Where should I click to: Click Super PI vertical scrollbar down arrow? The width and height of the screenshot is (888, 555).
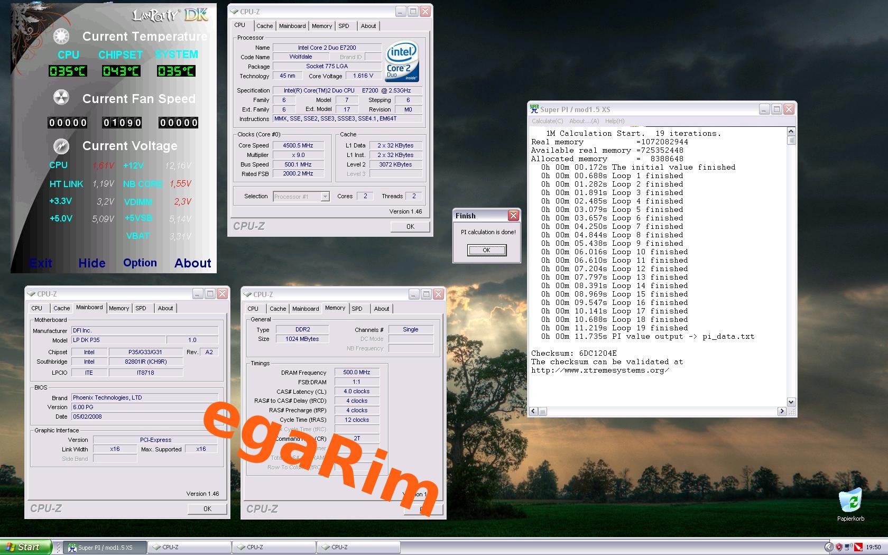(x=791, y=402)
